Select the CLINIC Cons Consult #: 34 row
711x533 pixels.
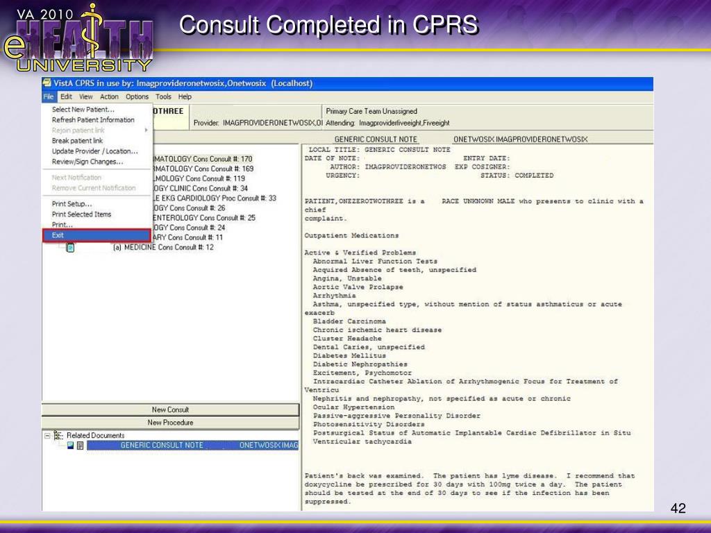tap(201, 188)
